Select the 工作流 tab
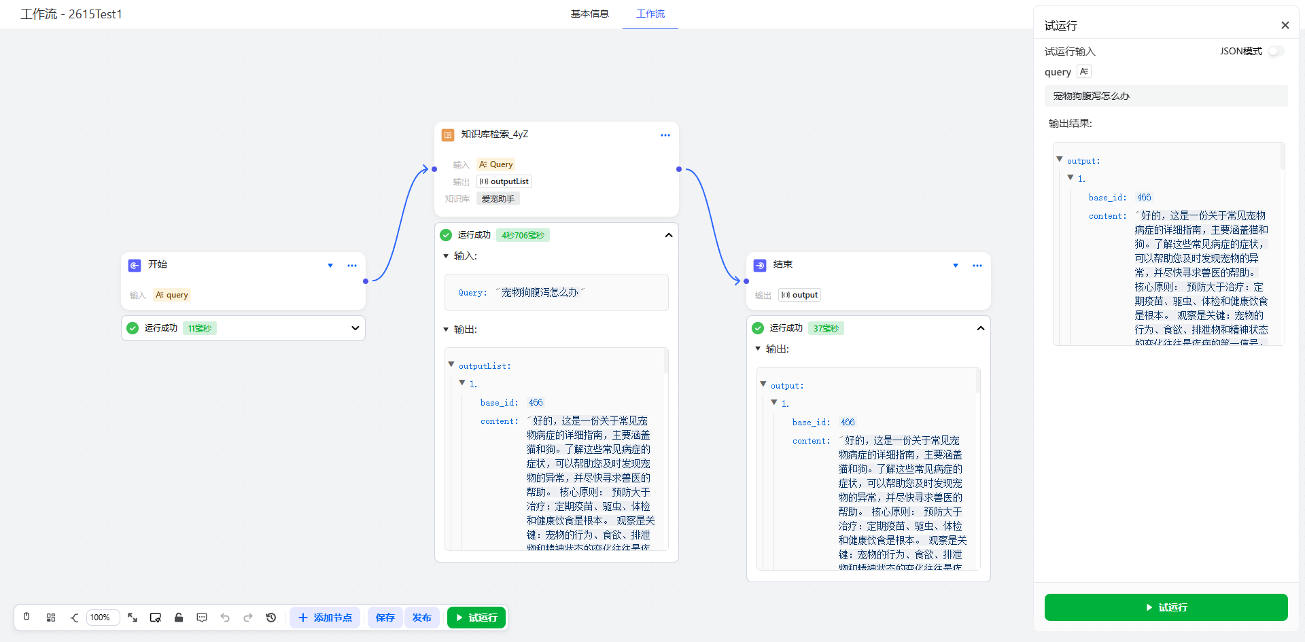The width and height of the screenshot is (1305, 642). pyautogui.click(x=650, y=14)
